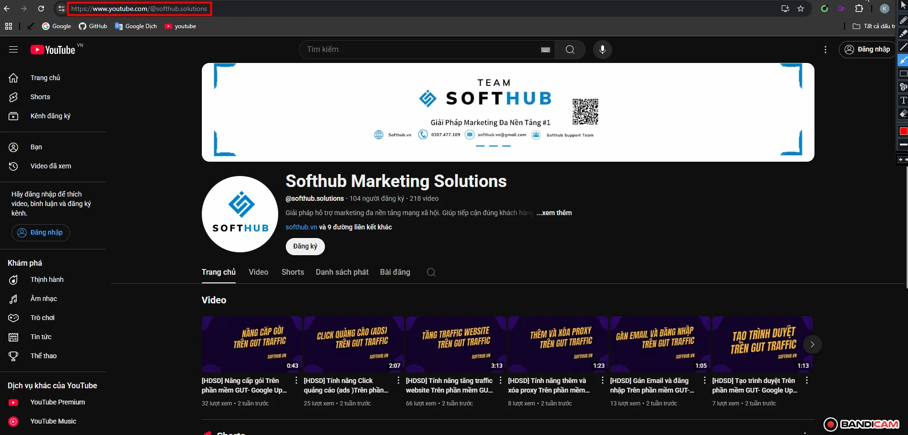Open the browser profile avatar K
The width and height of the screenshot is (908, 435).
point(884,9)
